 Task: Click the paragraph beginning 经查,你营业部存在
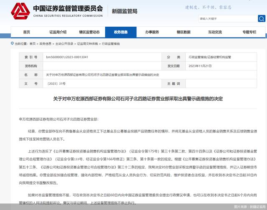[138, 135]
